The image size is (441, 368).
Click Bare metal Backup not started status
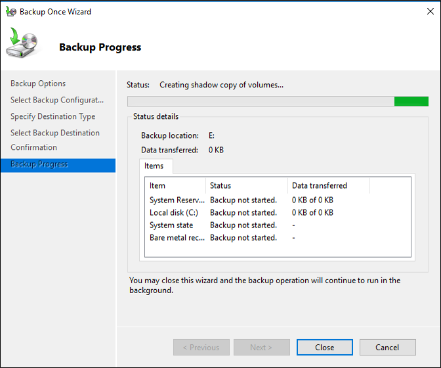(243, 238)
